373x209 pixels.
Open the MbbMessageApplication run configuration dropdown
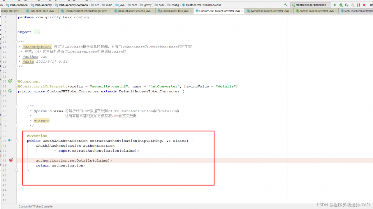coord(311,5)
